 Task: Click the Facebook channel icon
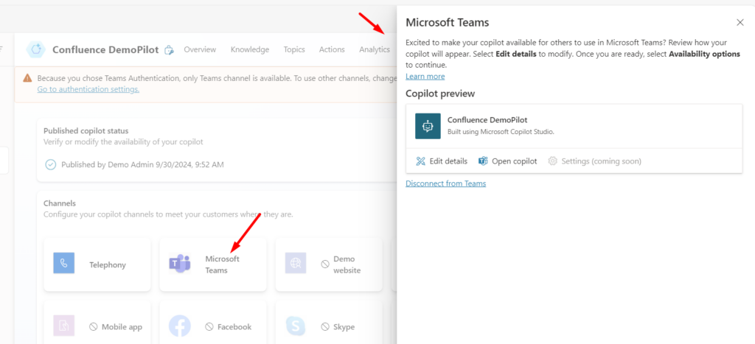180,326
